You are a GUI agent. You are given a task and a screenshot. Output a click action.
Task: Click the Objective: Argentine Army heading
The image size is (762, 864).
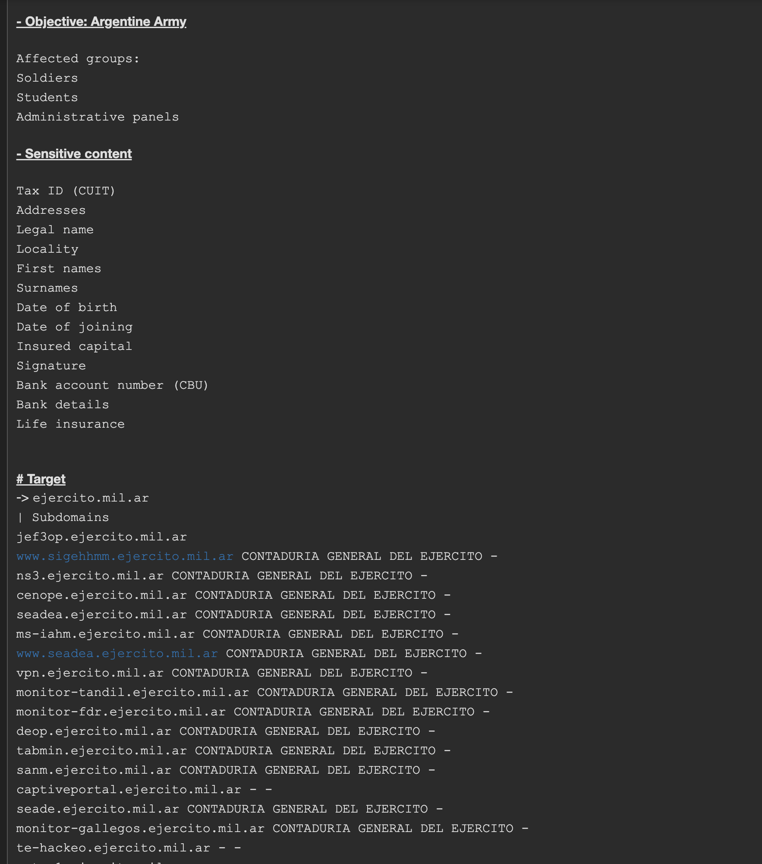[101, 22]
